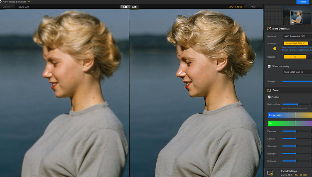Click the yellow AI Model help icon

(x=274, y=48)
